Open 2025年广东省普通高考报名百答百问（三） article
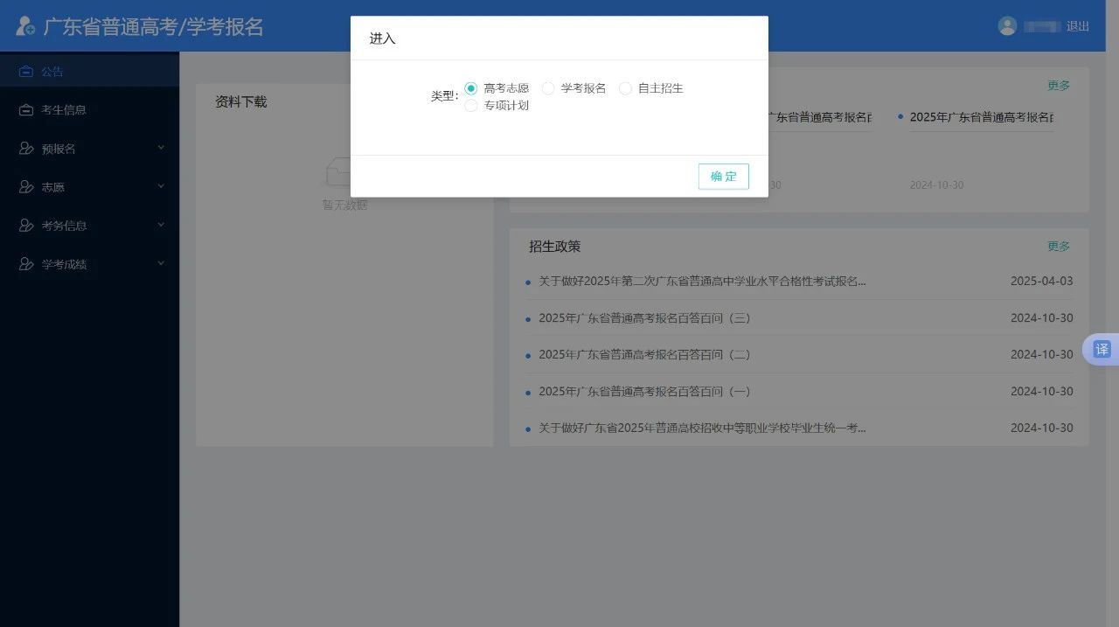Image resolution: width=1119 pixels, height=627 pixels. point(644,318)
